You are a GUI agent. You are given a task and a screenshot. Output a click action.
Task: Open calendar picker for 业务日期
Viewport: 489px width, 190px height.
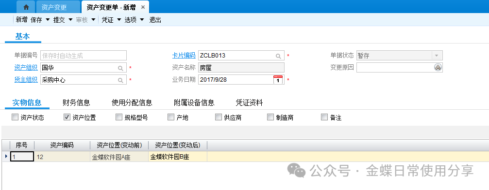pos(278,79)
